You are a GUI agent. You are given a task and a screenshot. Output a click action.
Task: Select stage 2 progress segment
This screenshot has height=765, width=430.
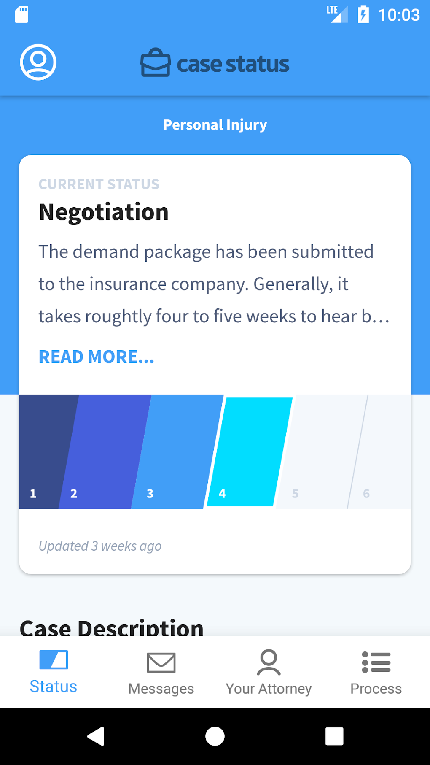(x=105, y=451)
